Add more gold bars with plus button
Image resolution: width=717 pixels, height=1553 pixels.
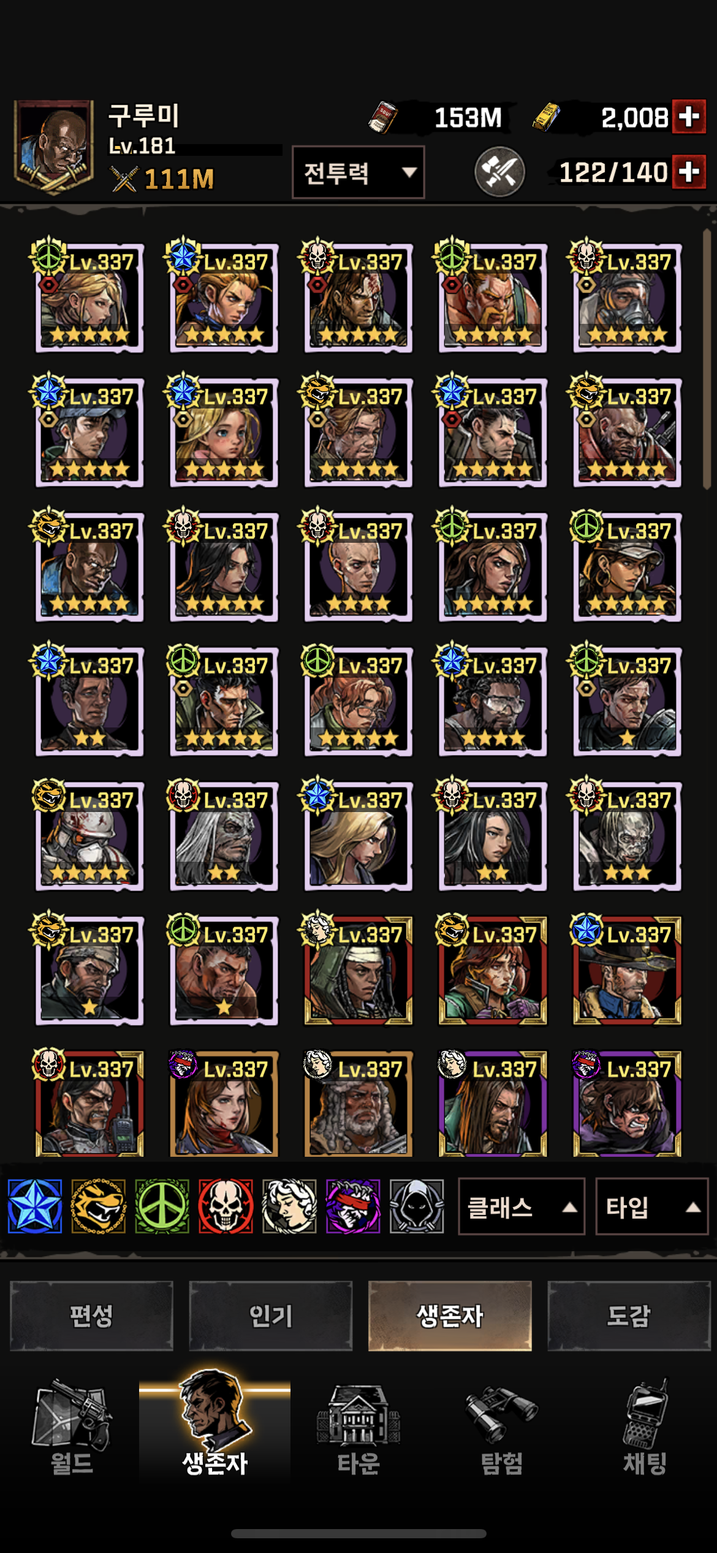[689, 117]
